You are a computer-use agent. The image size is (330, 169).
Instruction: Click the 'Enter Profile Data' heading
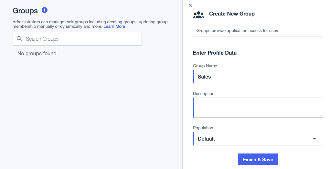[x=215, y=53]
